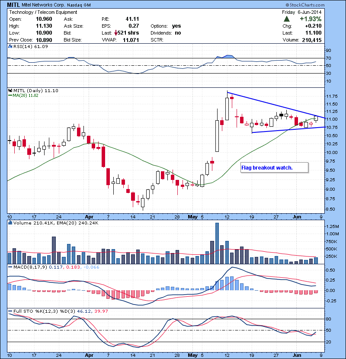Select the Last price 11.100

313,33
